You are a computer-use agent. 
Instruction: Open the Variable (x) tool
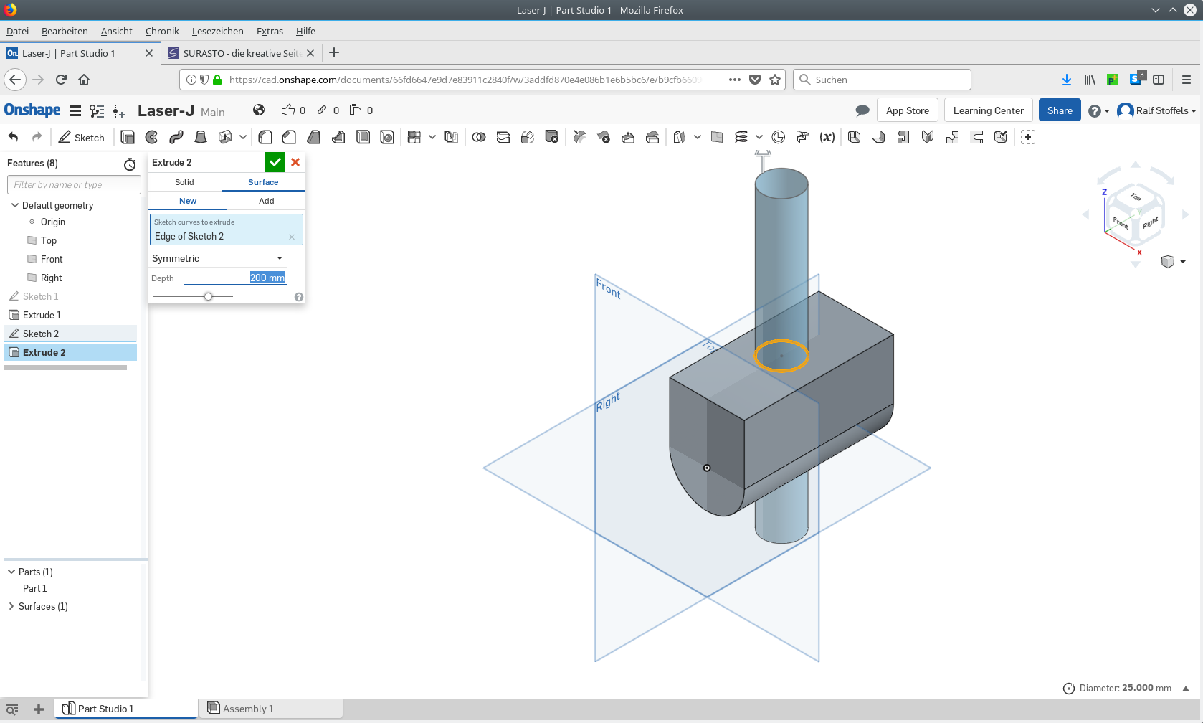click(x=827, y=137)
